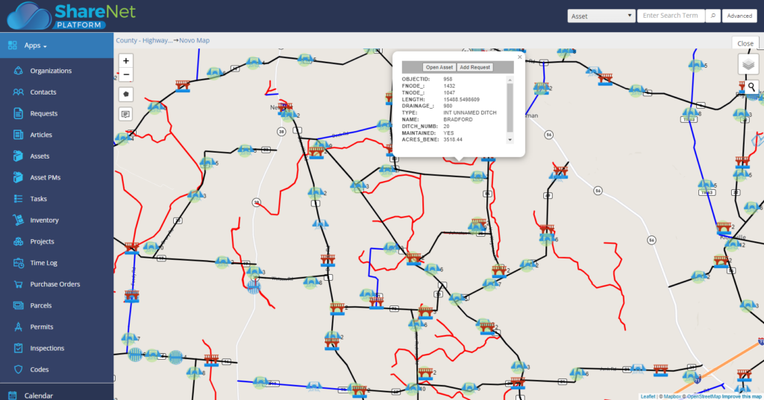This screenshot has height=400, width=764.
Task: Click the ShareNet Platform logo
Action: point(72,16)
